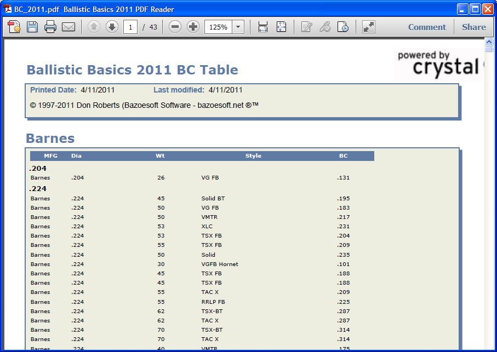Fit entire page in window

click(x=281, y=26)
